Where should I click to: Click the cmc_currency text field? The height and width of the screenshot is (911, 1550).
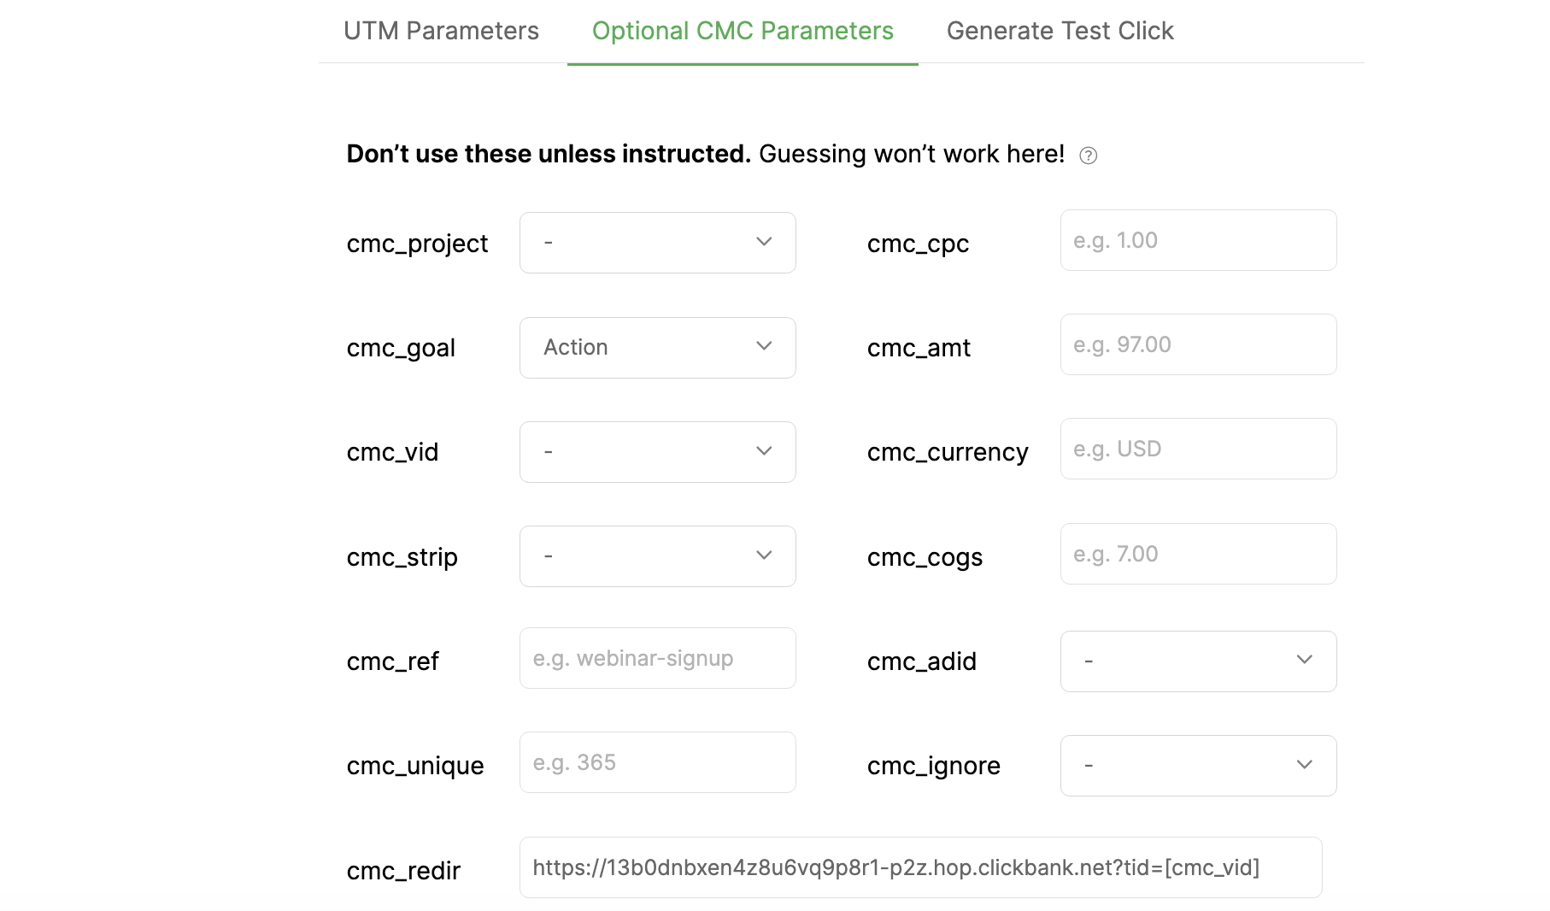click(x=1198, y=449)
